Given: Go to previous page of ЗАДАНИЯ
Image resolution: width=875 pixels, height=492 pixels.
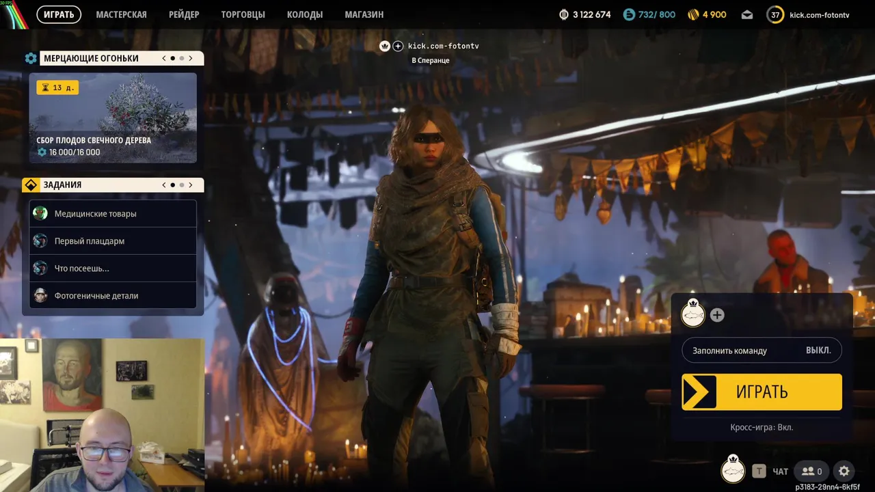Looking at the screenshot, I should (164, 184).
